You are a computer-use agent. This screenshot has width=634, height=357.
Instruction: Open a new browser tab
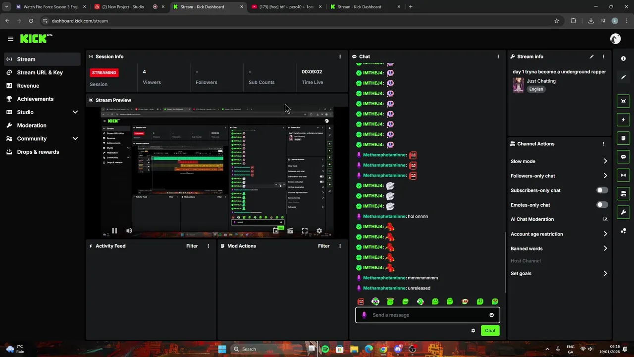tap(411, 7)
